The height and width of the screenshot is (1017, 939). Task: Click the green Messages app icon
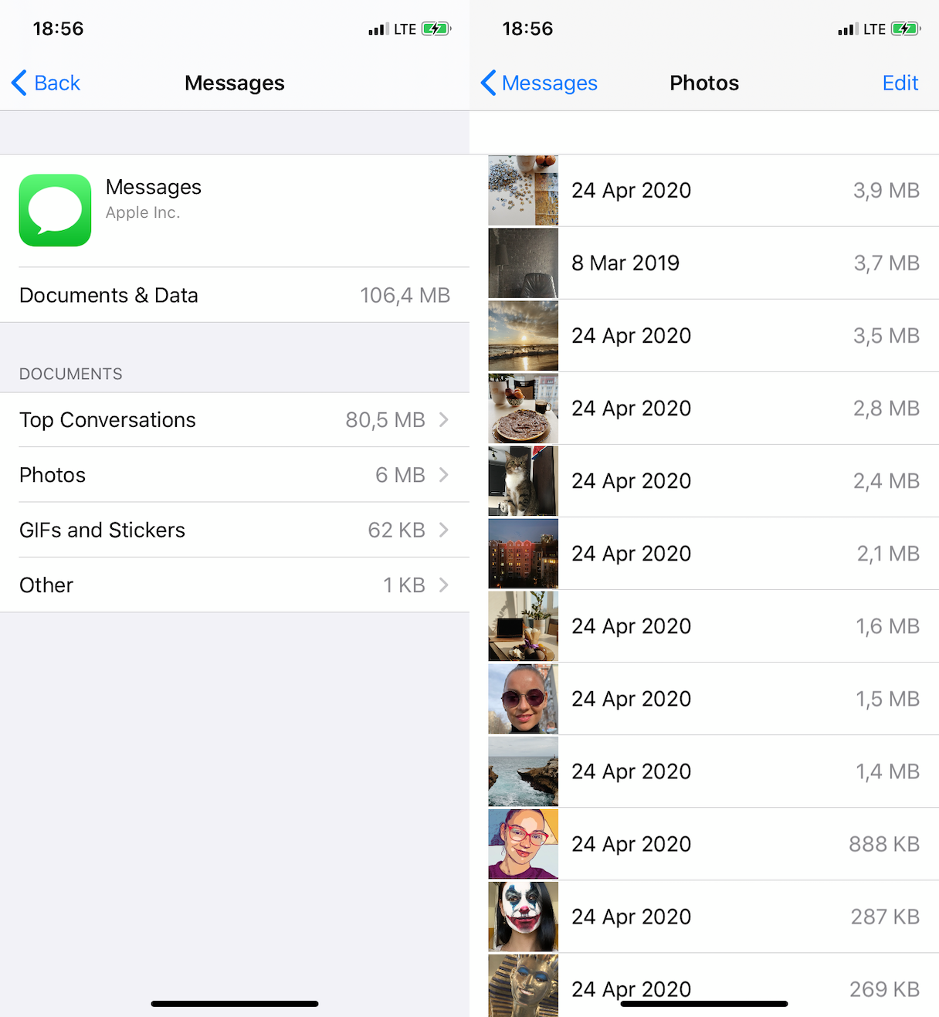(x=55, y=209)
